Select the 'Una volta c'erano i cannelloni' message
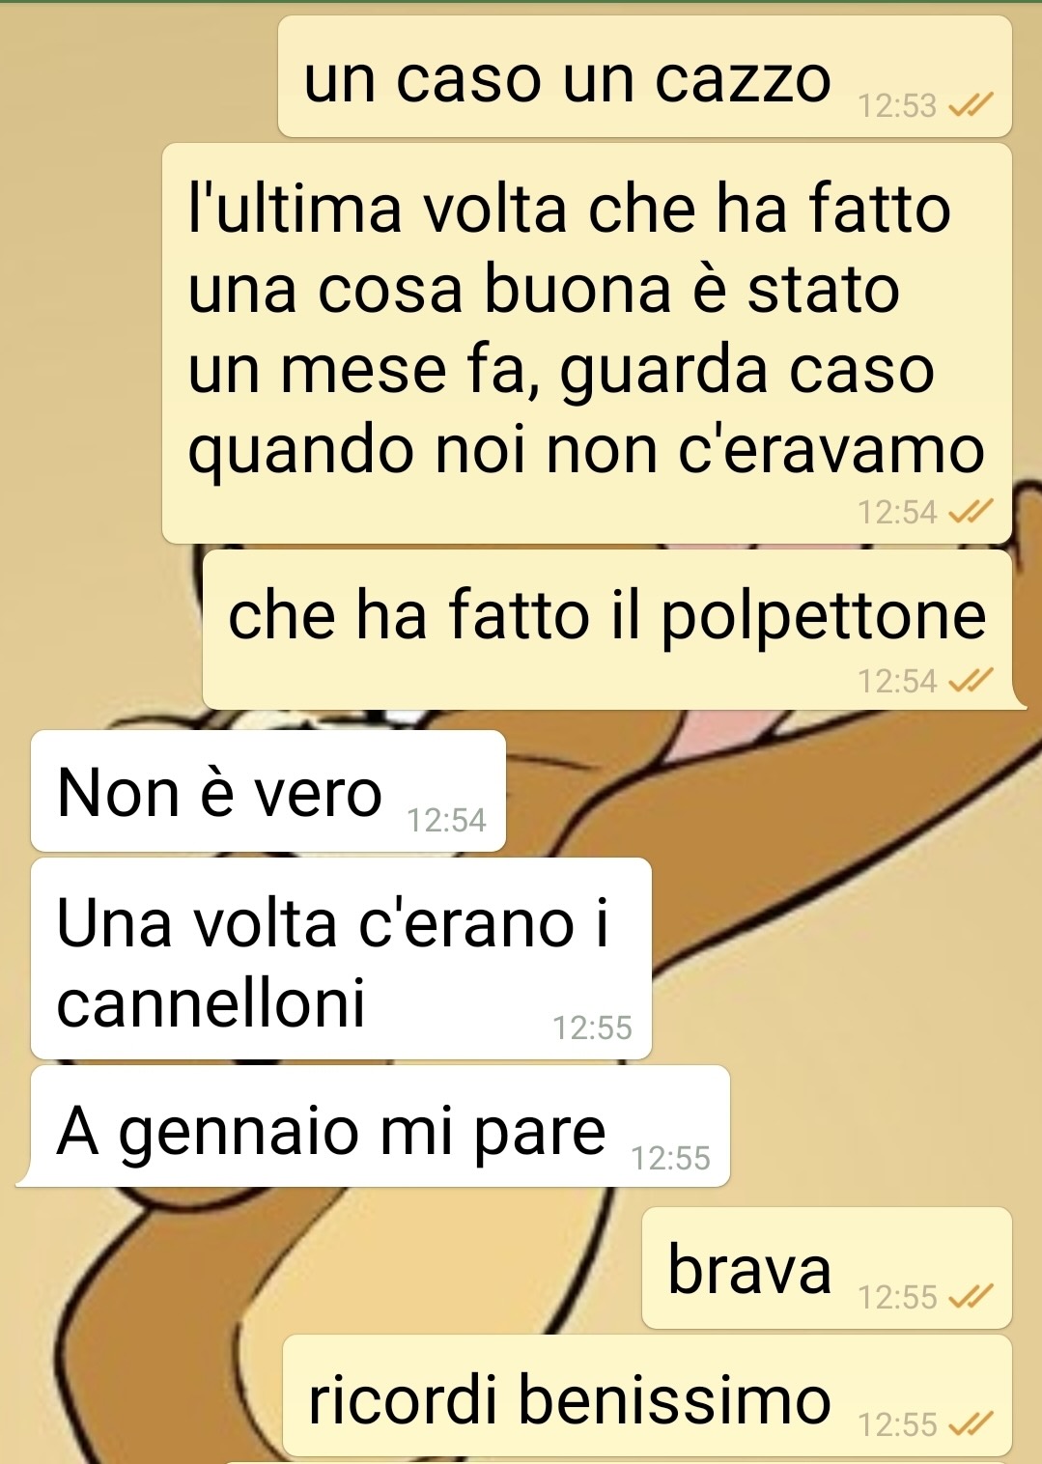 pos(341,959)
